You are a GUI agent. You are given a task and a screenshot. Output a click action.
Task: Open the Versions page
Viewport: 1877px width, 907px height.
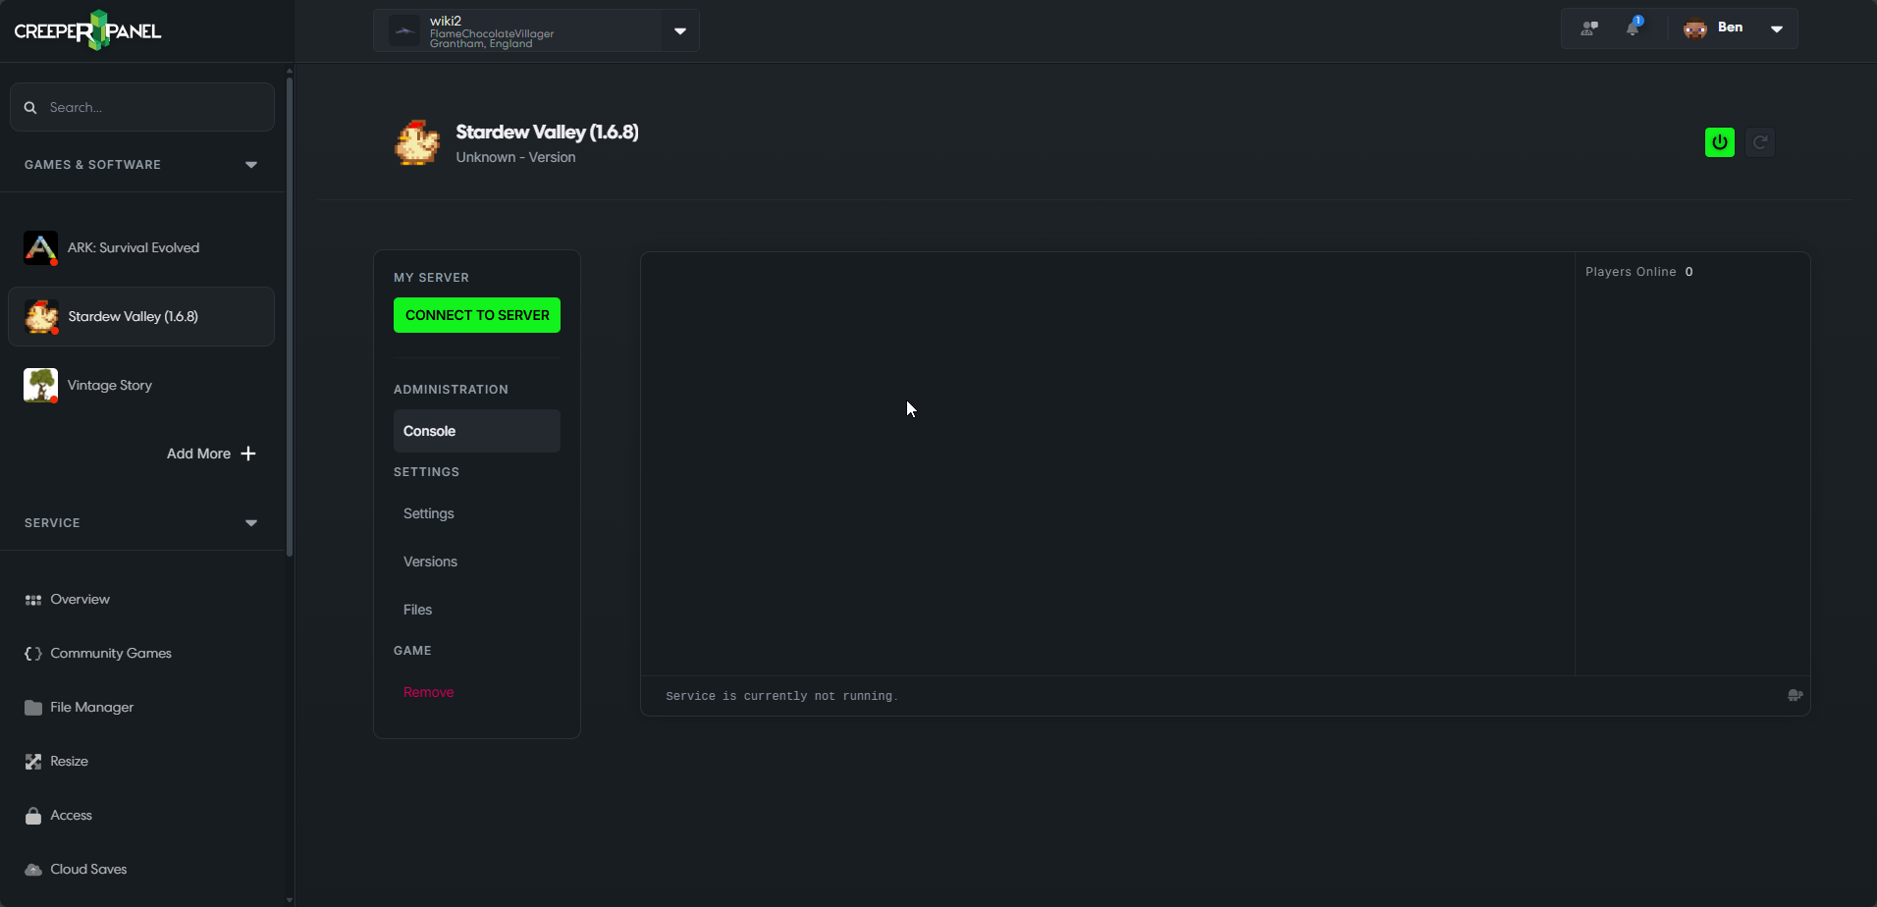430,561
